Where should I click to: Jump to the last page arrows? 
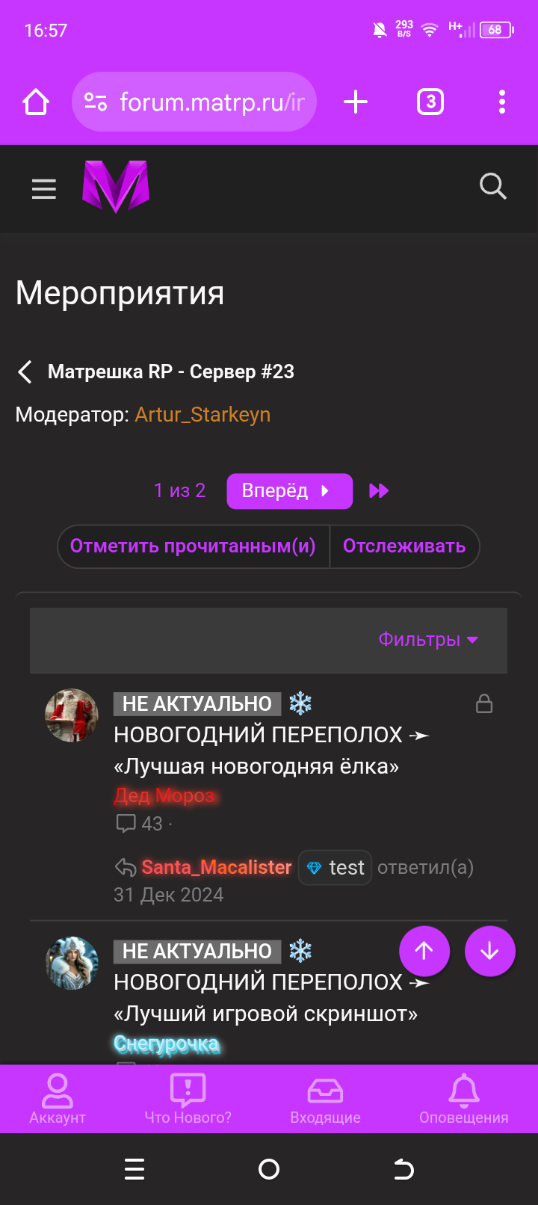(379, 491)
